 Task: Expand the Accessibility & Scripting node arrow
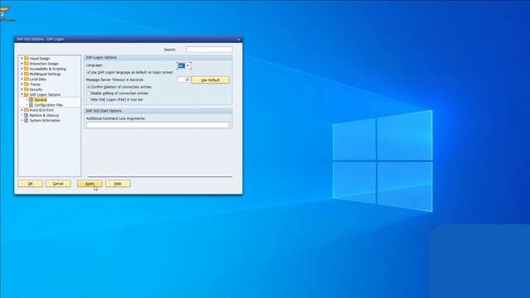point(22,69)
